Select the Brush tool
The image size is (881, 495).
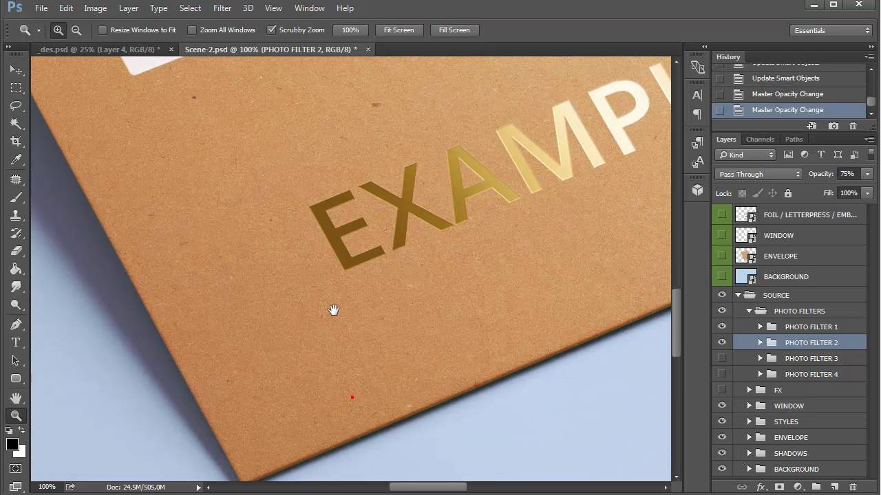coord(16,197)
